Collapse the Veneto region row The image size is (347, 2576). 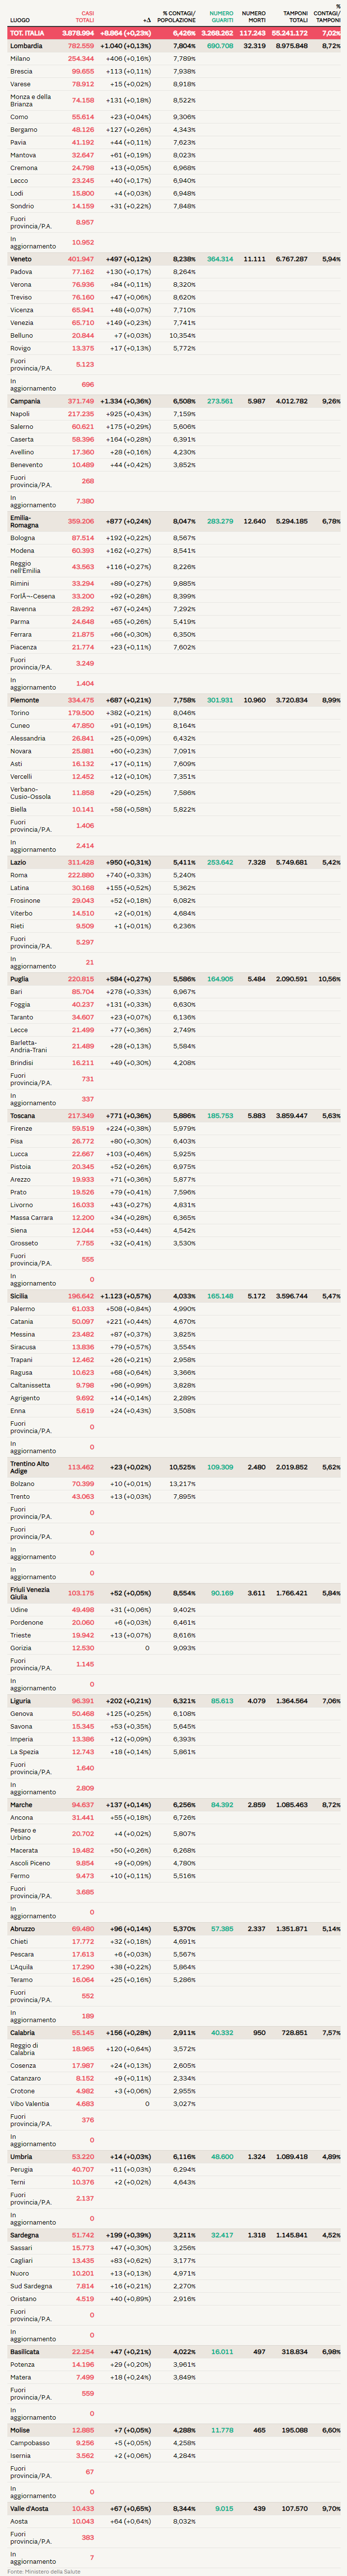(21, 259)
